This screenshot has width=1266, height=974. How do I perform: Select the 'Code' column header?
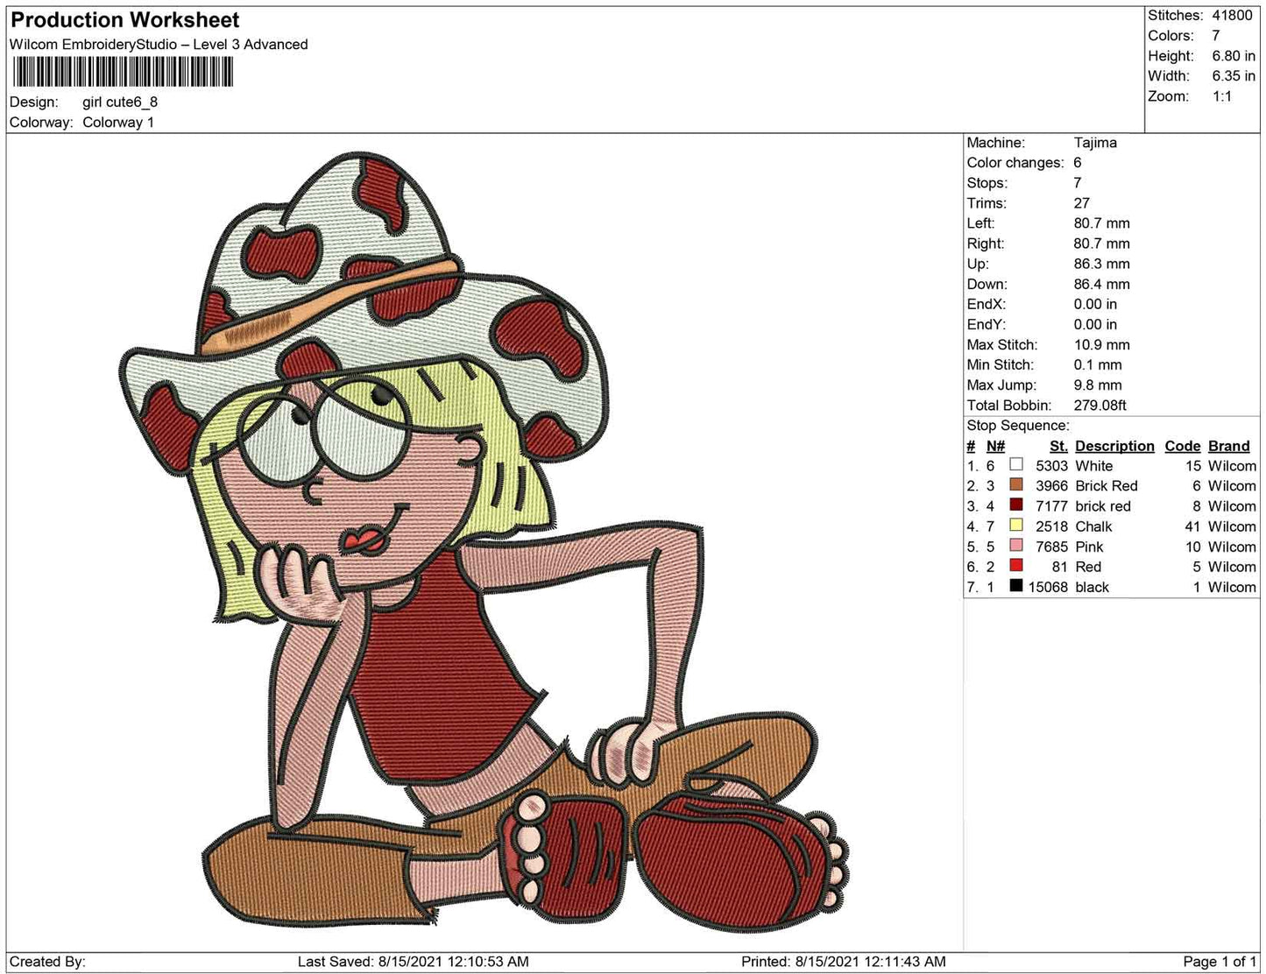[x=1183, y=446]
